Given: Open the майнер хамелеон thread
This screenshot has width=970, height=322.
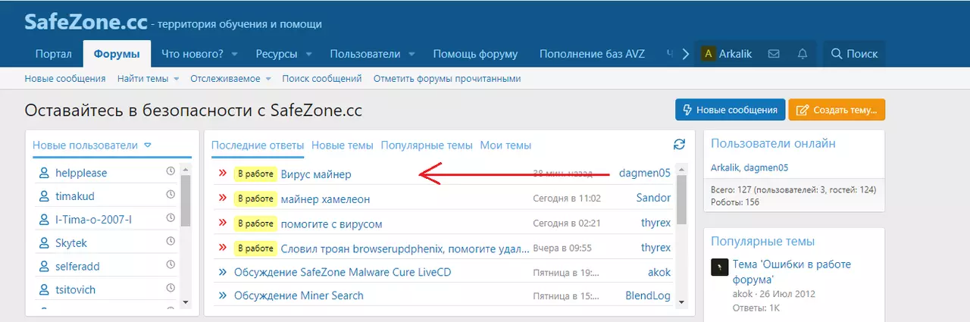Looking at the screenshot, I should 324,199.
